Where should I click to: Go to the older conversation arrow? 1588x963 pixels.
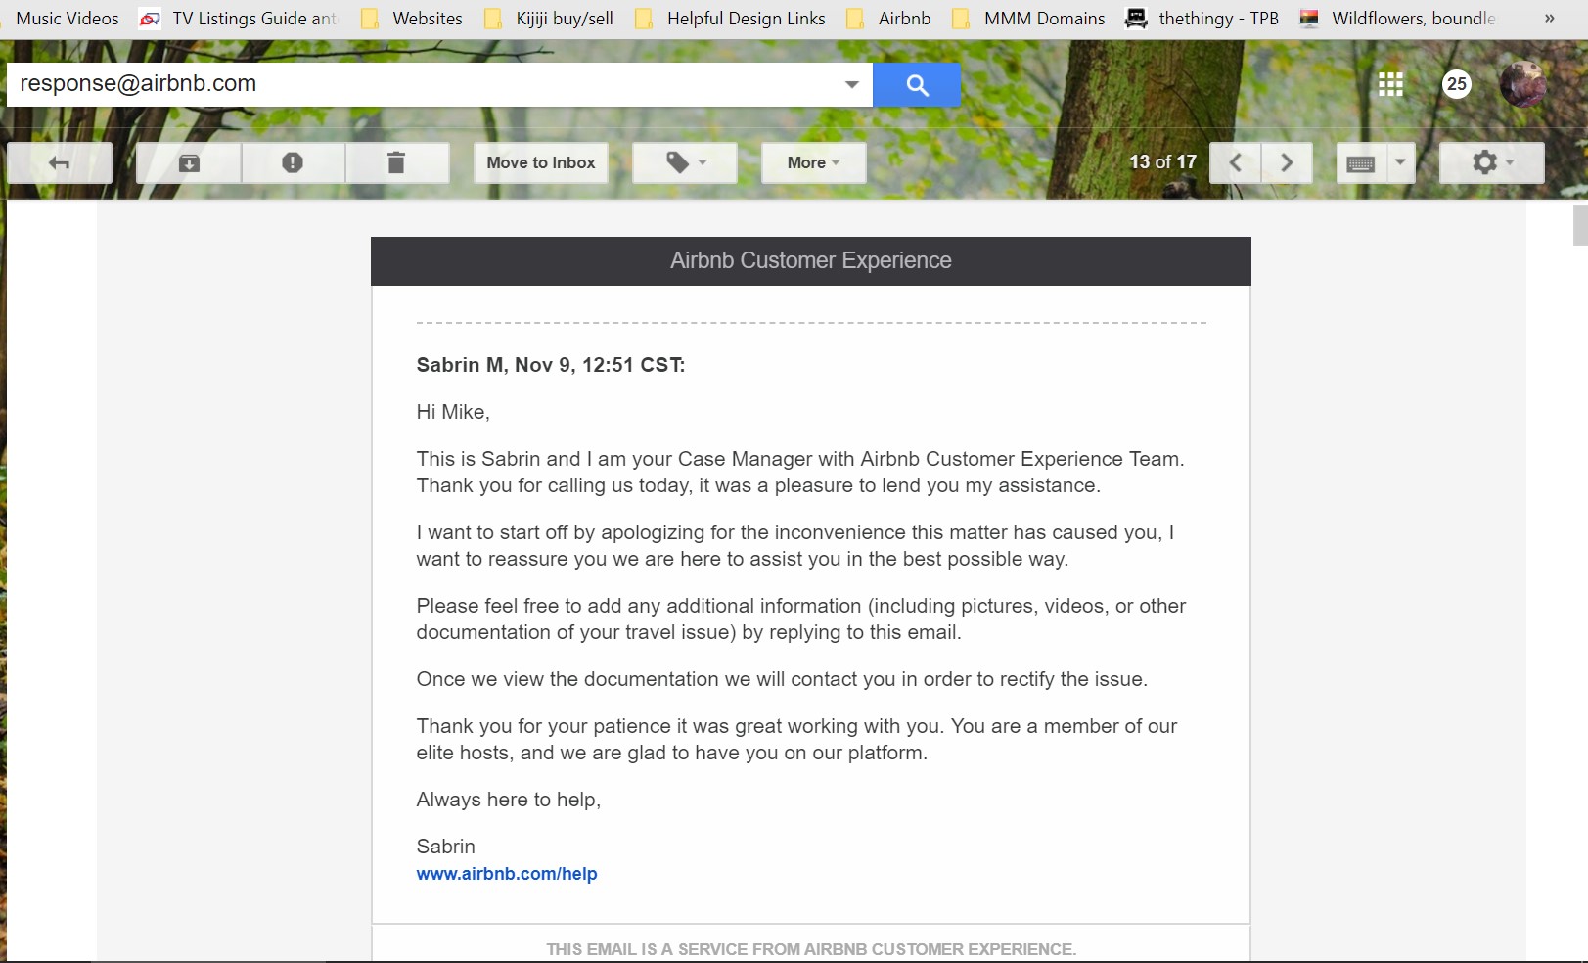pyautogui.click(x=1287, y=162)
